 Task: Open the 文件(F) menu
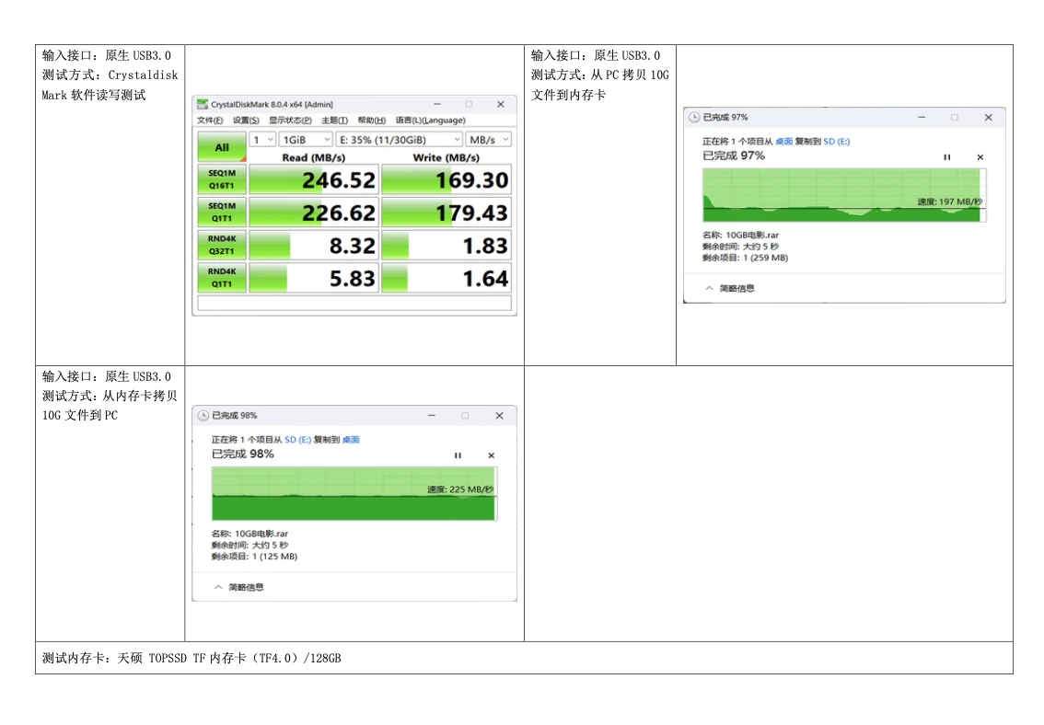[x=210, y=121]
